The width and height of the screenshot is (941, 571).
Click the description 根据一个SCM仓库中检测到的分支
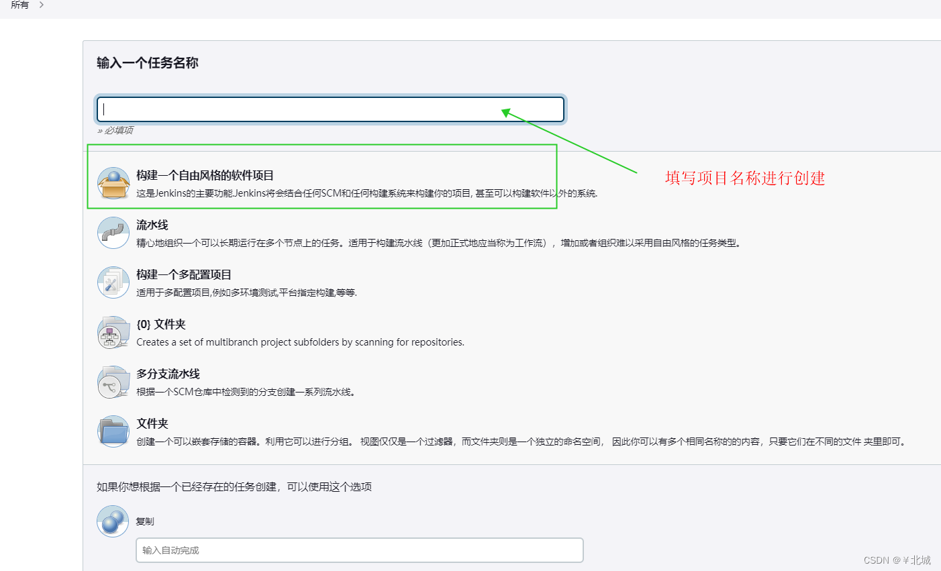tap(246, 392)
